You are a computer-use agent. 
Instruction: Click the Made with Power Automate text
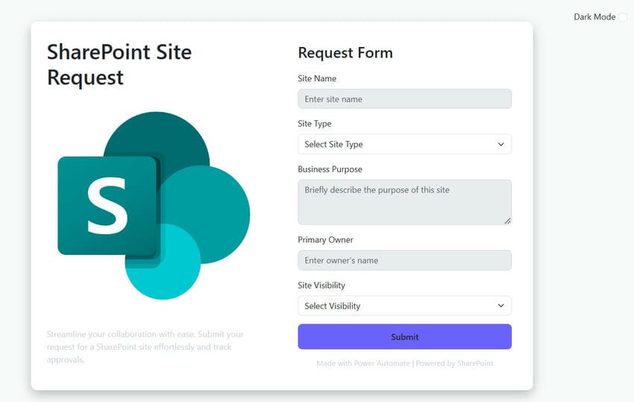coord(363,364)
